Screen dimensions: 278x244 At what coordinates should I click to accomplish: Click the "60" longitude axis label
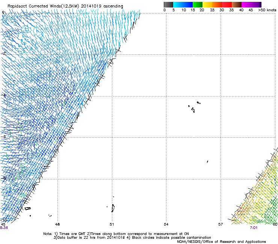coord(275,224)
